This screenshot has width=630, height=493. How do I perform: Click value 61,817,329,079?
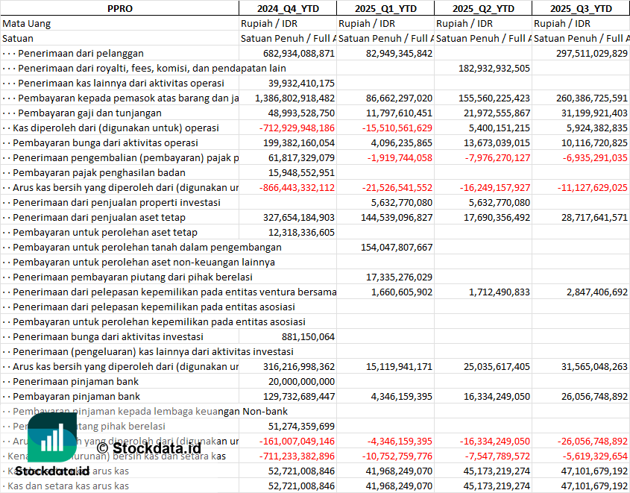click(301, 158)
